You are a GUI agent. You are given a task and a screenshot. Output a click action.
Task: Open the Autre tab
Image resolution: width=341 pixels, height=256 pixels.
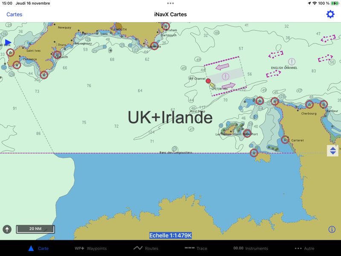point(304,248)
